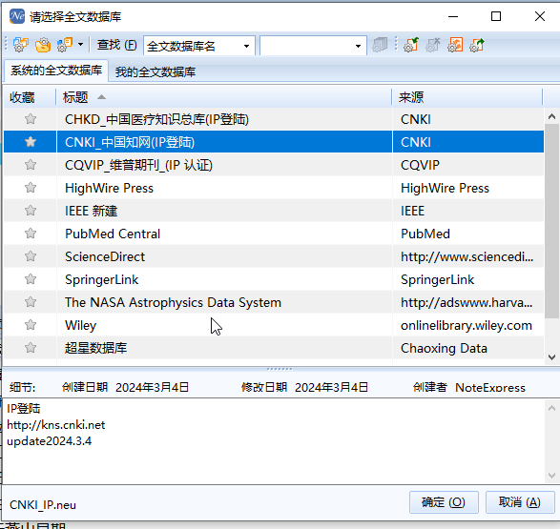The height and width of the screenshot is (529, 560).
Task: Sort by the 标题 column header
Action: (x=224, y=97)
